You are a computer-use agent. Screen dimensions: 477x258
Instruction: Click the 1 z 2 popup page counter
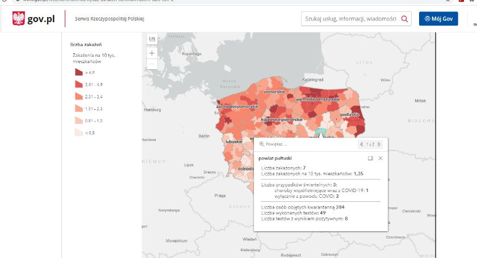370,144
